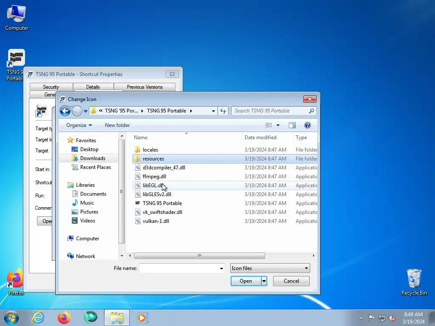Open recent locations dropdown beside the Forward arrow
Viewport: 435px width, 326px height.
pos(85,111)
